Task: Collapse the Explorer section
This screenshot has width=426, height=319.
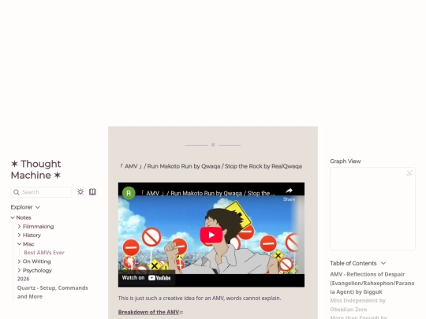Action: 25,207
